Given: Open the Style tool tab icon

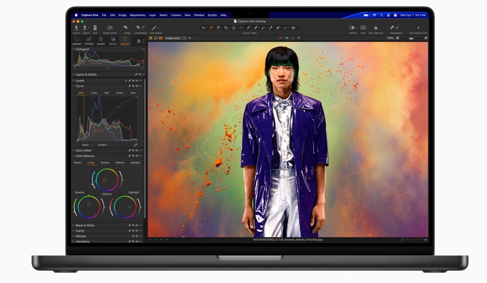Looking at the screenshot, I should 113,39.
